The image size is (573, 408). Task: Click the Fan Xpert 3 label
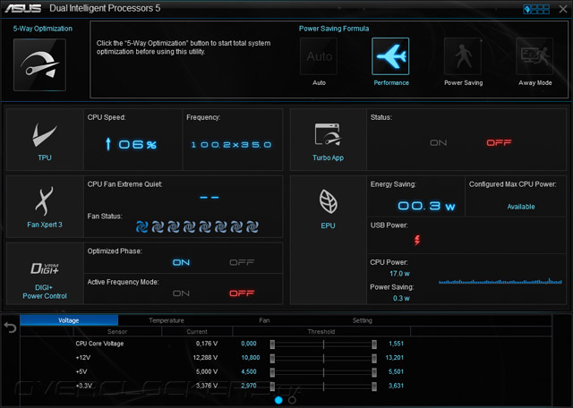click(x=45, y=225)
